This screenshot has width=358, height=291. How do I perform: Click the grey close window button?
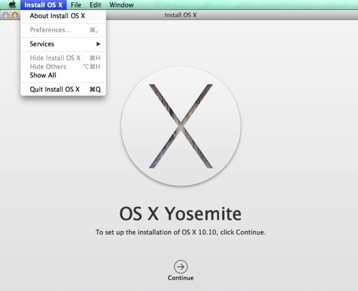(x=6, y=15)
